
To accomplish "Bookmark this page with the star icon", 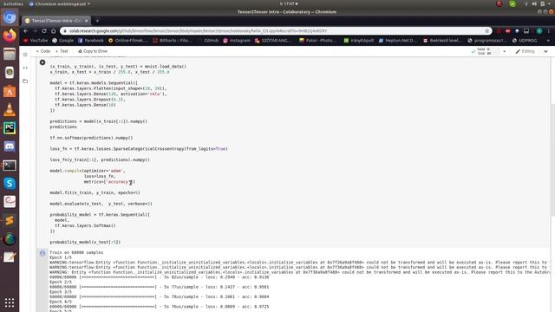I will (x=486, y=31).
